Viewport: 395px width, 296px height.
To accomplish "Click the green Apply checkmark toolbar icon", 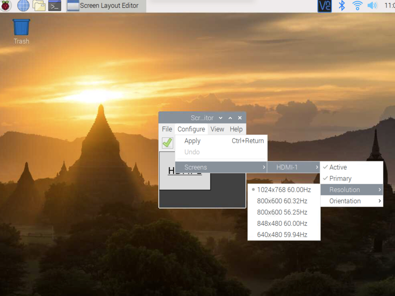I will click(x=167, y=143).
